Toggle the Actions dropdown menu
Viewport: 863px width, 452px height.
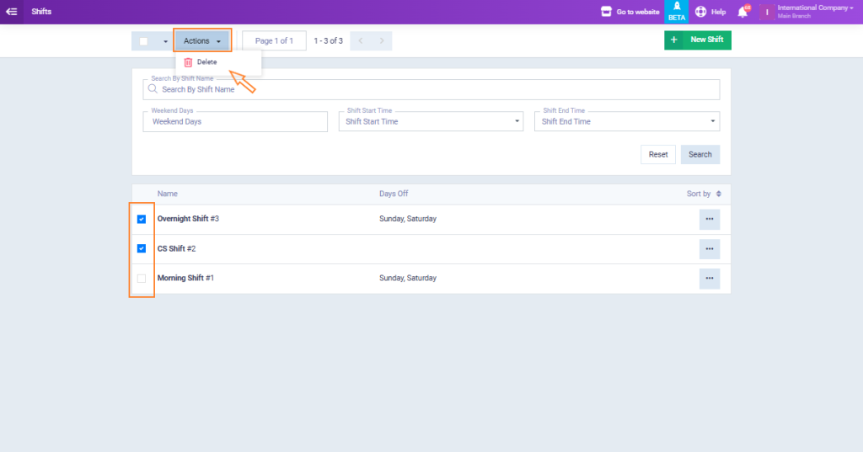click(x=202, y=41)
